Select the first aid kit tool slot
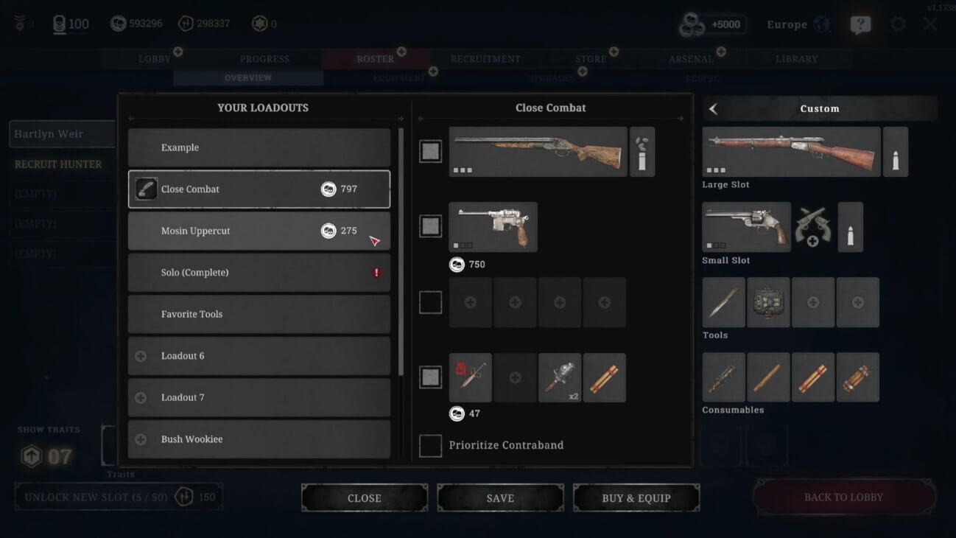This screenshot has height=538, width=956. 768,302
